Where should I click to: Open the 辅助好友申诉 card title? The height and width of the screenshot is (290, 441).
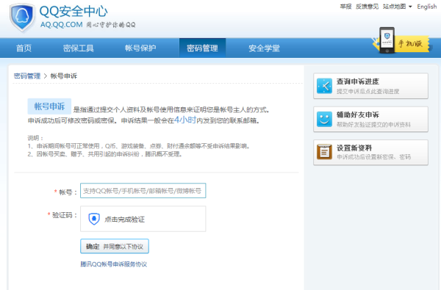[x=358, y=115]
